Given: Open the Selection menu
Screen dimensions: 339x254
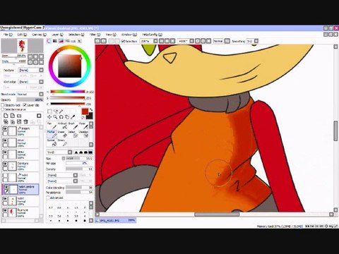Looking at the screenshot, I should (76, 35).
